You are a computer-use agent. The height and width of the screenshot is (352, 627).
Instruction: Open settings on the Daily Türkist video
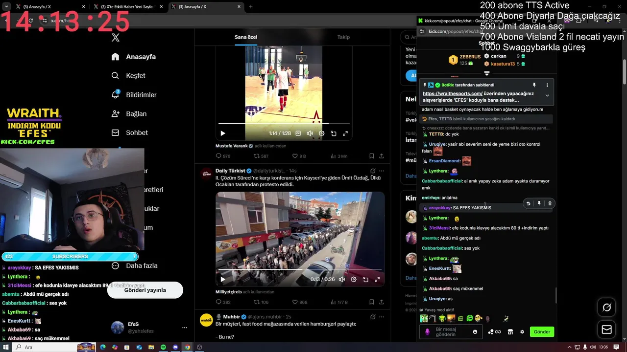coord(354,280)
